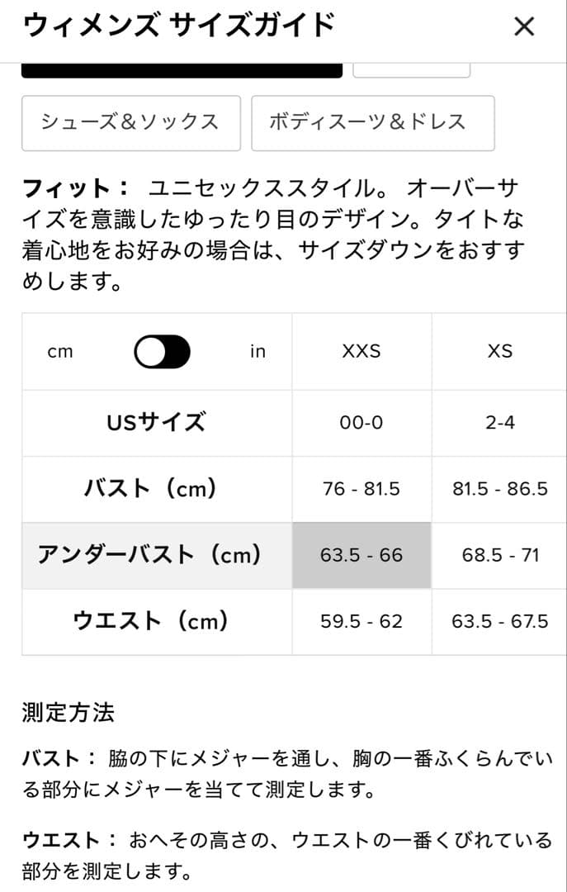Screen dimensions: 567x892
Task: Tap the XXS waist value 59.5 - 62
Action: (360, 622)
